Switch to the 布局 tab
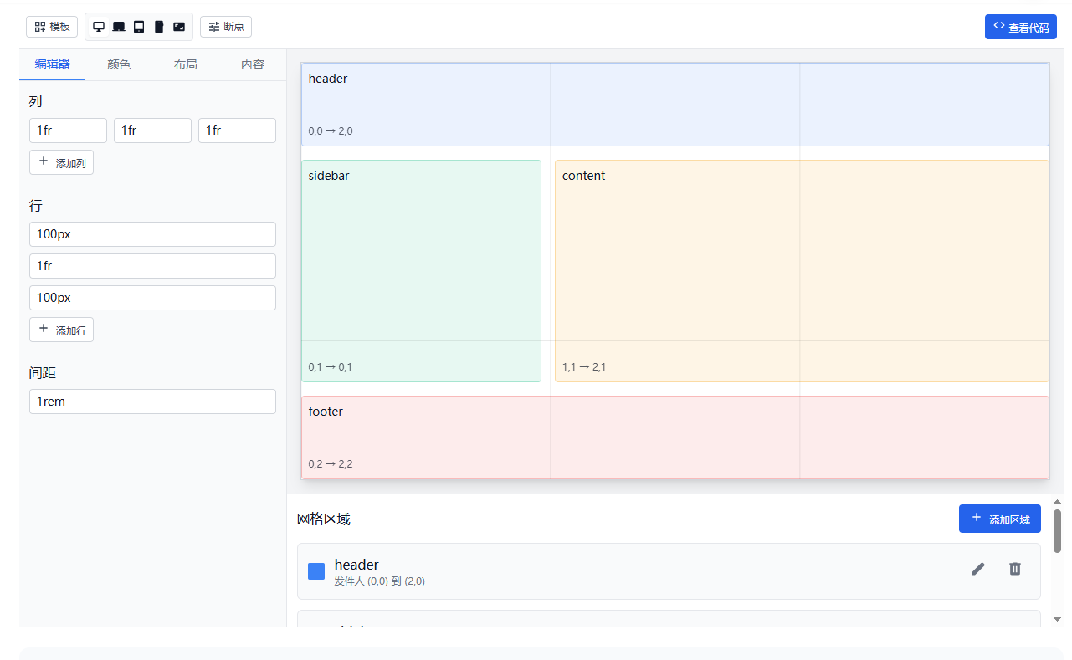 186,64
